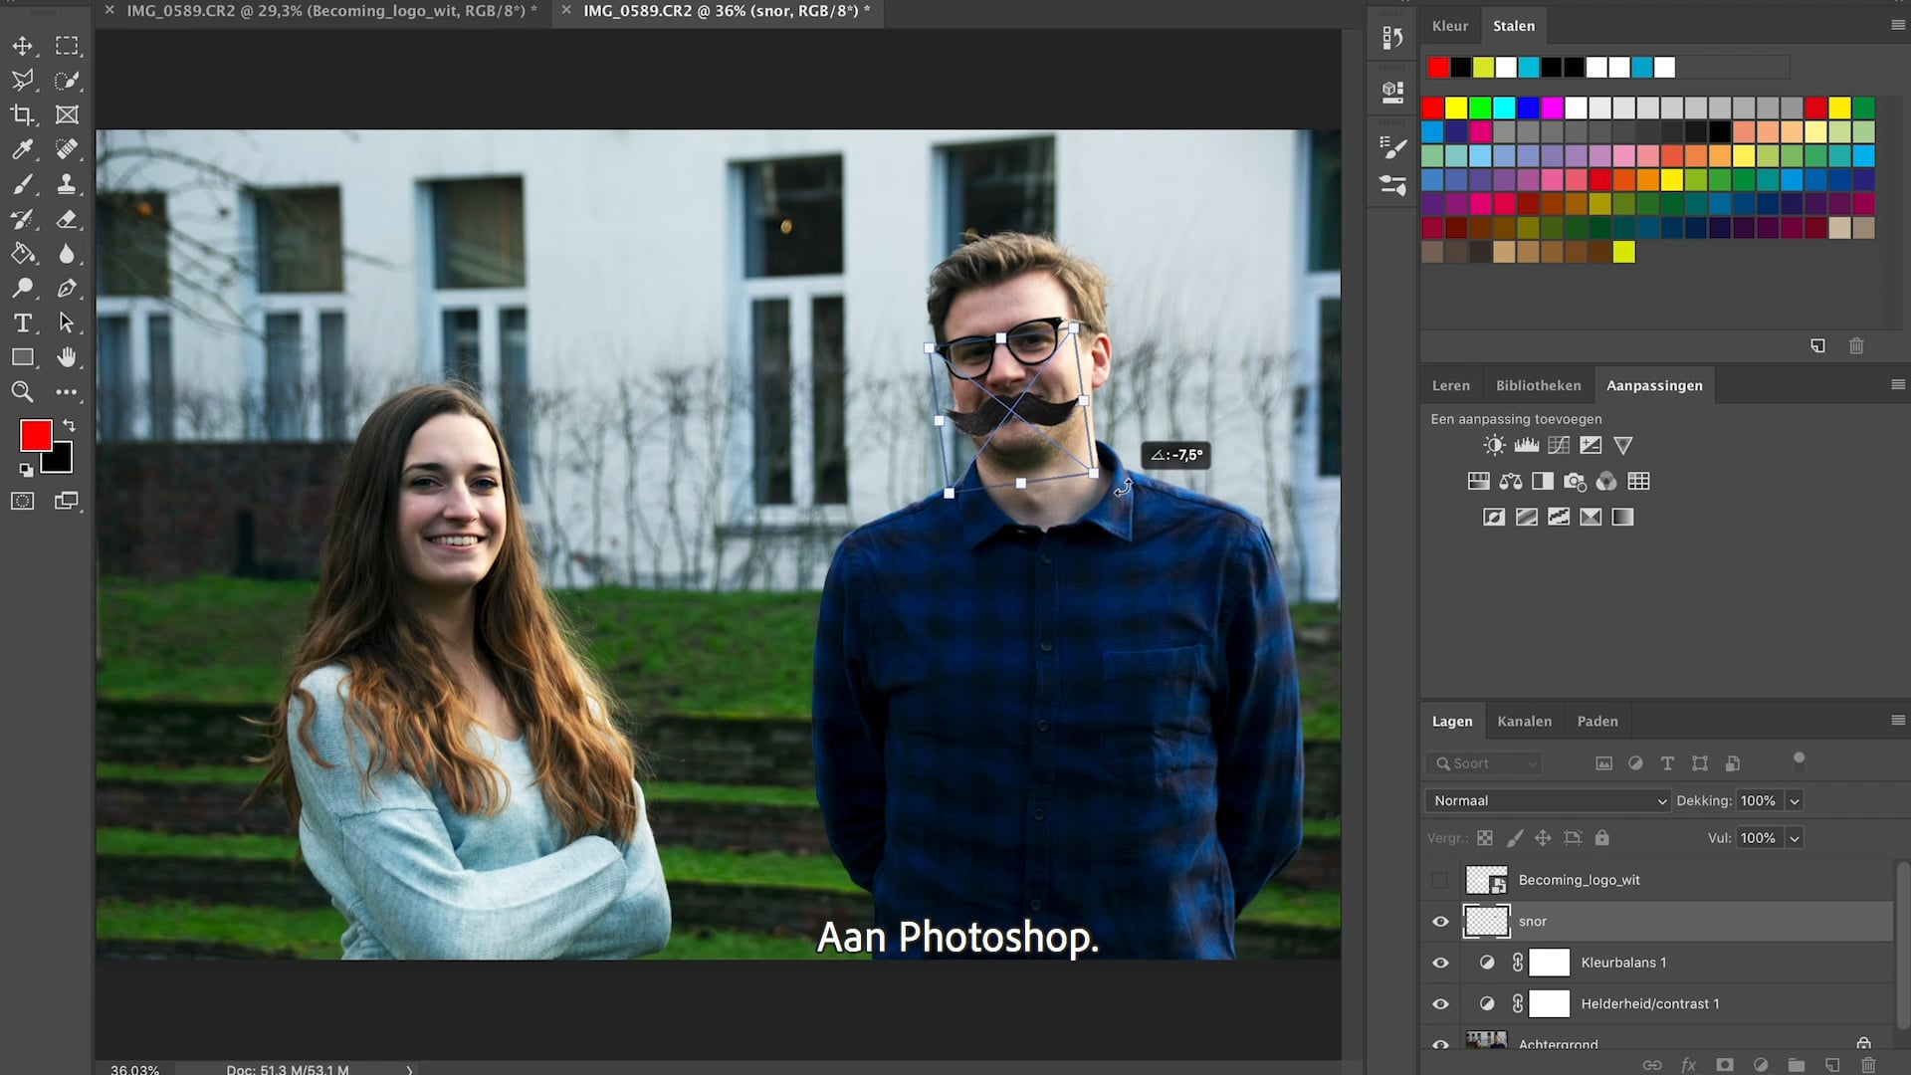Create a new swatch

coord(1817,346)
